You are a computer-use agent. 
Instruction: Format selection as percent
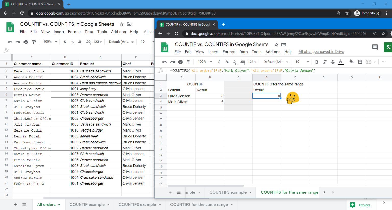coord(227,62)
